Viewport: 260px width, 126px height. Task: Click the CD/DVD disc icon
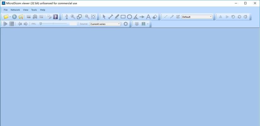click(x=14, y=17)
